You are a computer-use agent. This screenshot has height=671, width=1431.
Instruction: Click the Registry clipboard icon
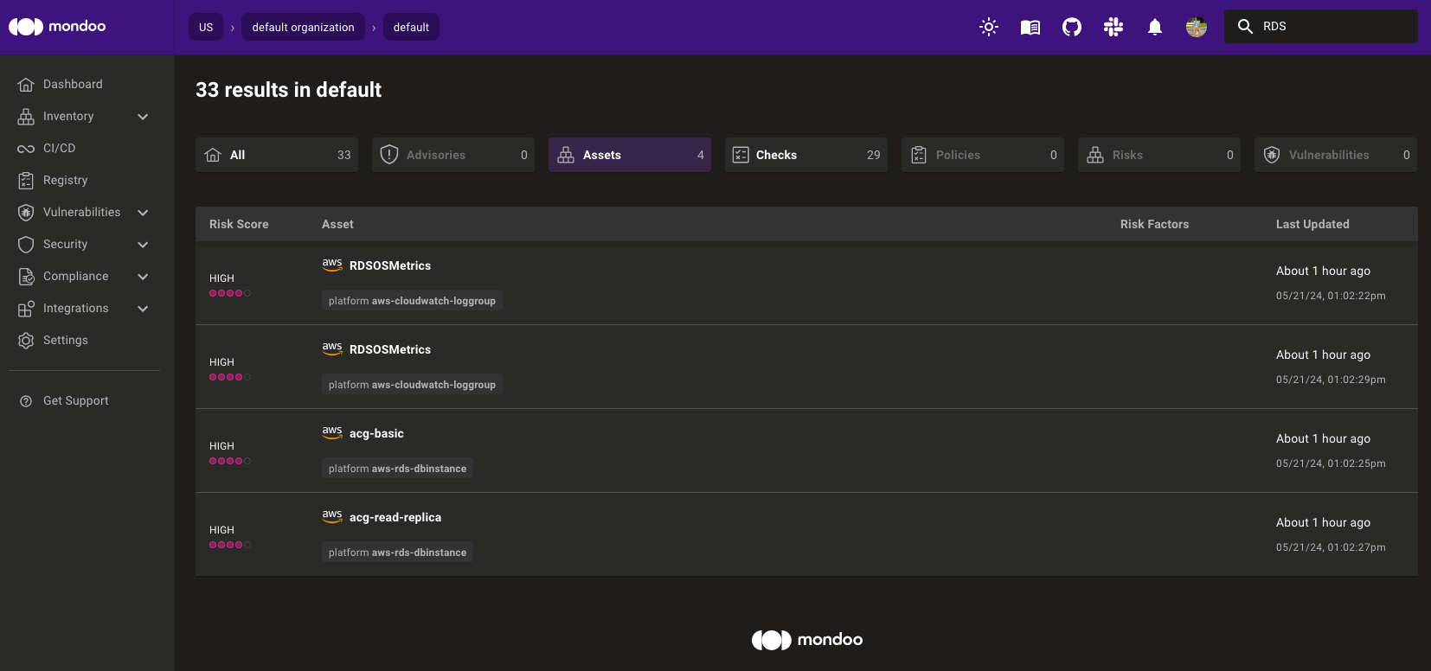point(26,180)
